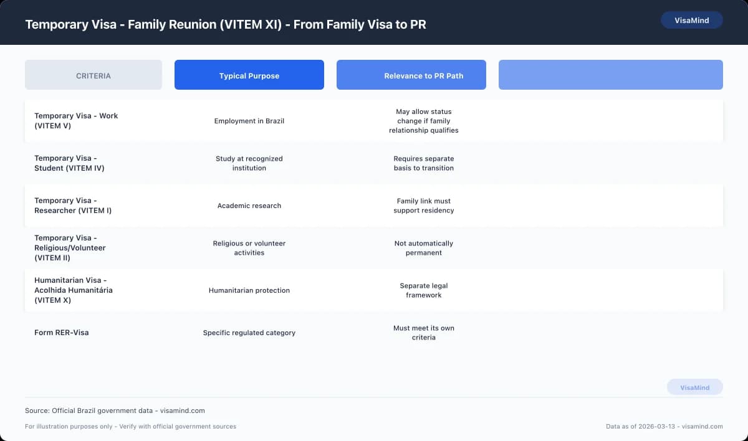748x441 pixels.
Task: Click the VisaMind logo badge top right
Action: (x=692, y=20)
